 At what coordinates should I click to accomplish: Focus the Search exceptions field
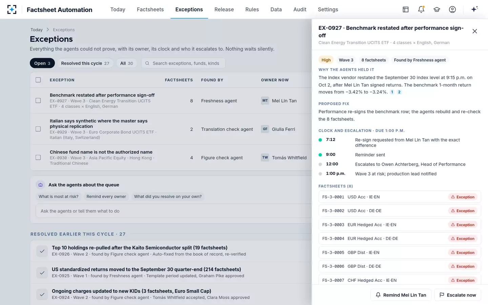pos(183,63)
